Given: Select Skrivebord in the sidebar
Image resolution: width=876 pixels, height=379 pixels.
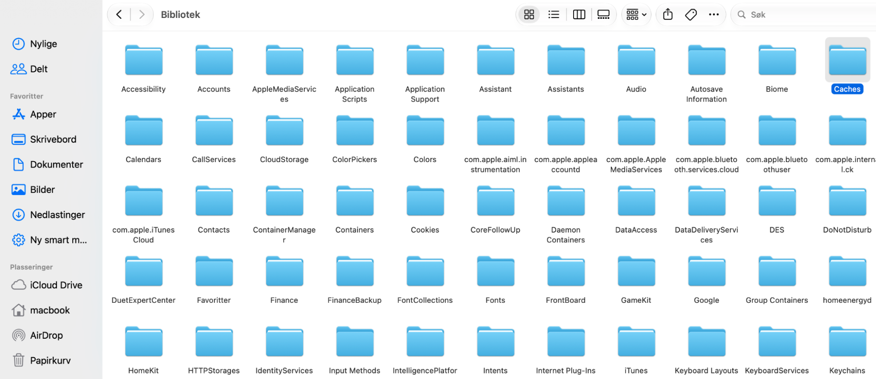Looking at the screenshot, I should 51,139.
